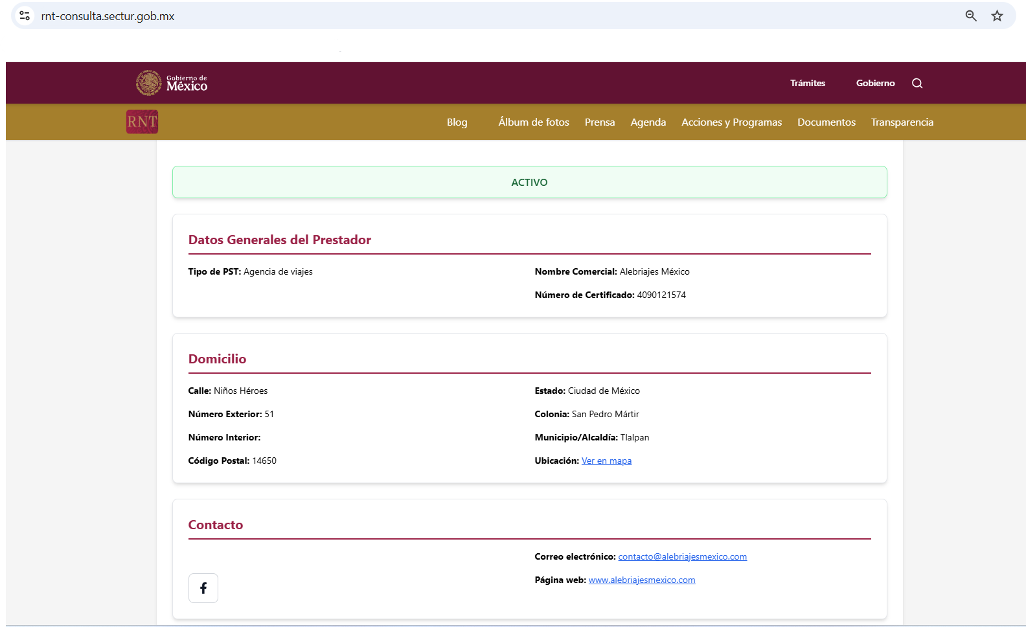
Task: Open Álbum de fotos page
Action: point(534,122)
